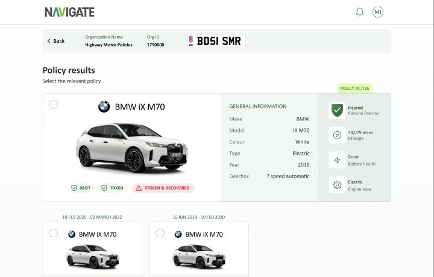
Task: Click the 'Good' battery health text
Action: (x=353, y=157)
